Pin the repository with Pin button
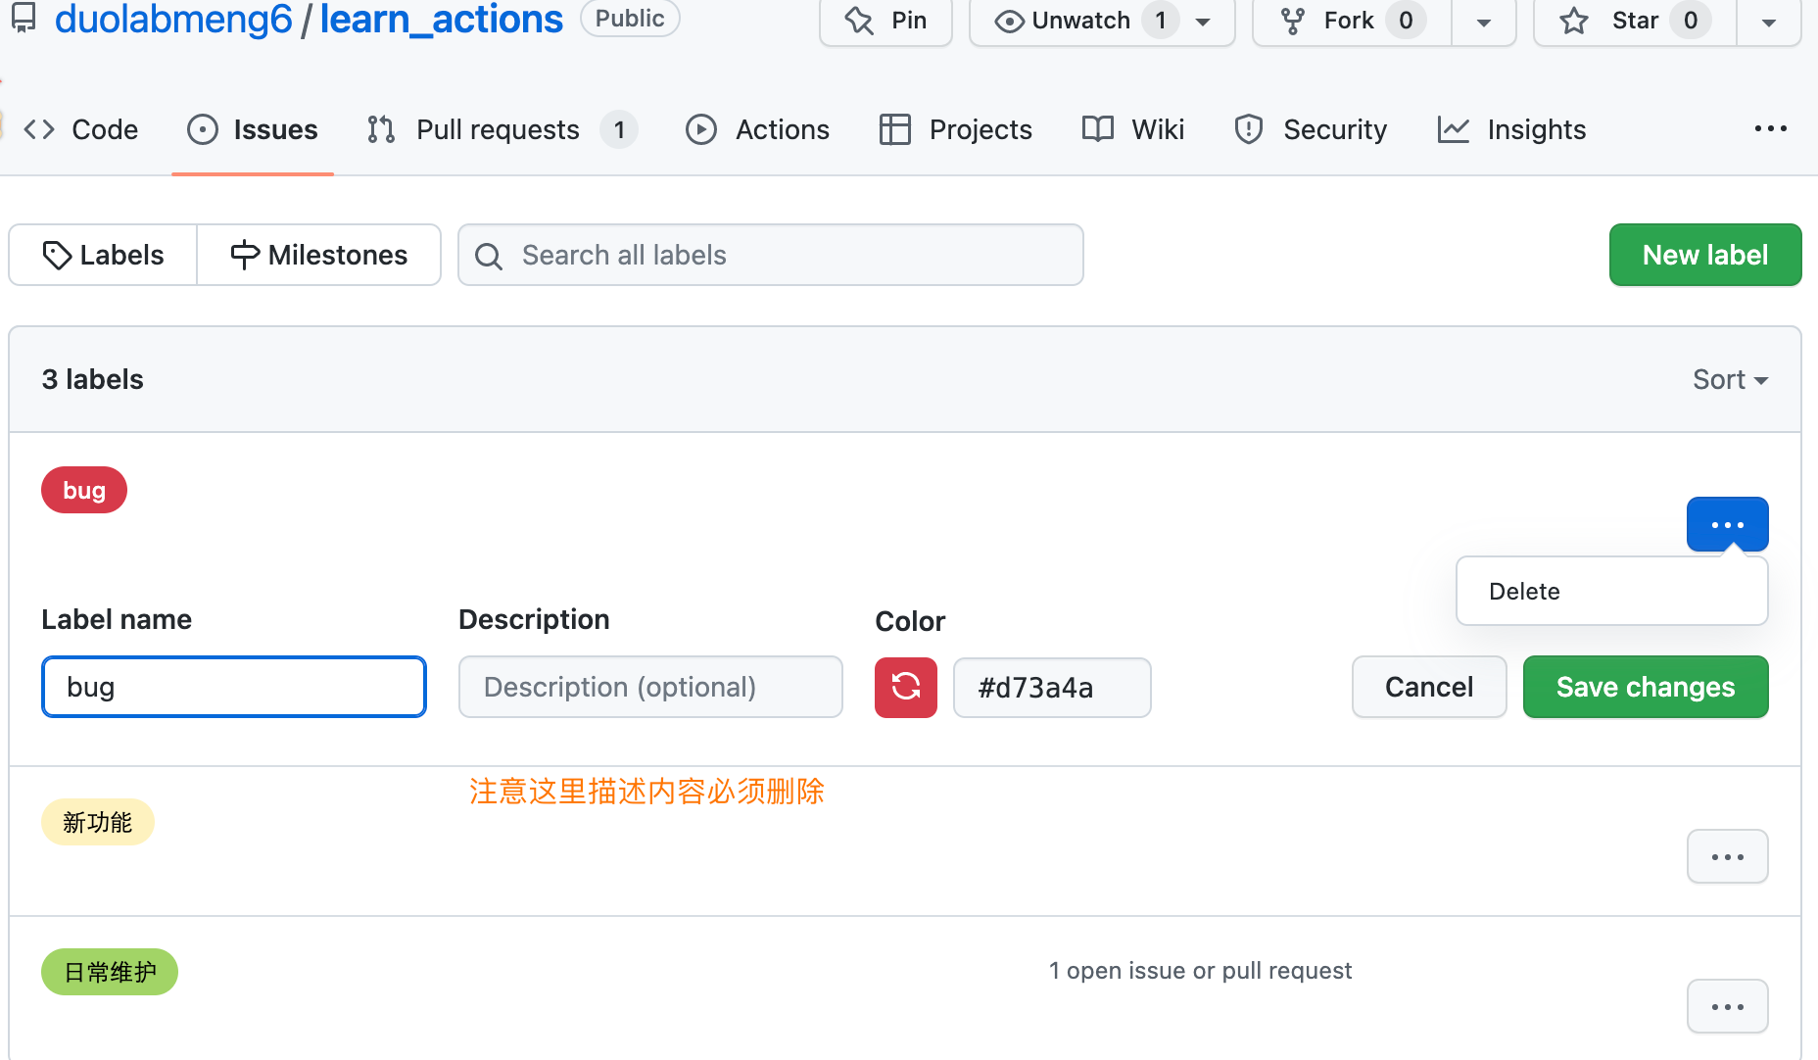The image size is (1818, 1060). tap(885, 21)
